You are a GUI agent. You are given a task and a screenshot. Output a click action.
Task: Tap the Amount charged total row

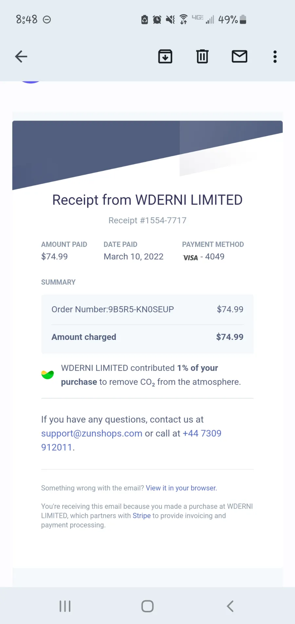coord(147,337)
